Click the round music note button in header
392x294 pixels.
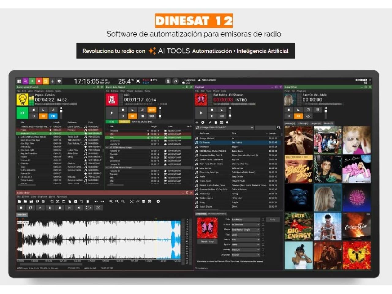pyautogui.click(x=175, y=81)
